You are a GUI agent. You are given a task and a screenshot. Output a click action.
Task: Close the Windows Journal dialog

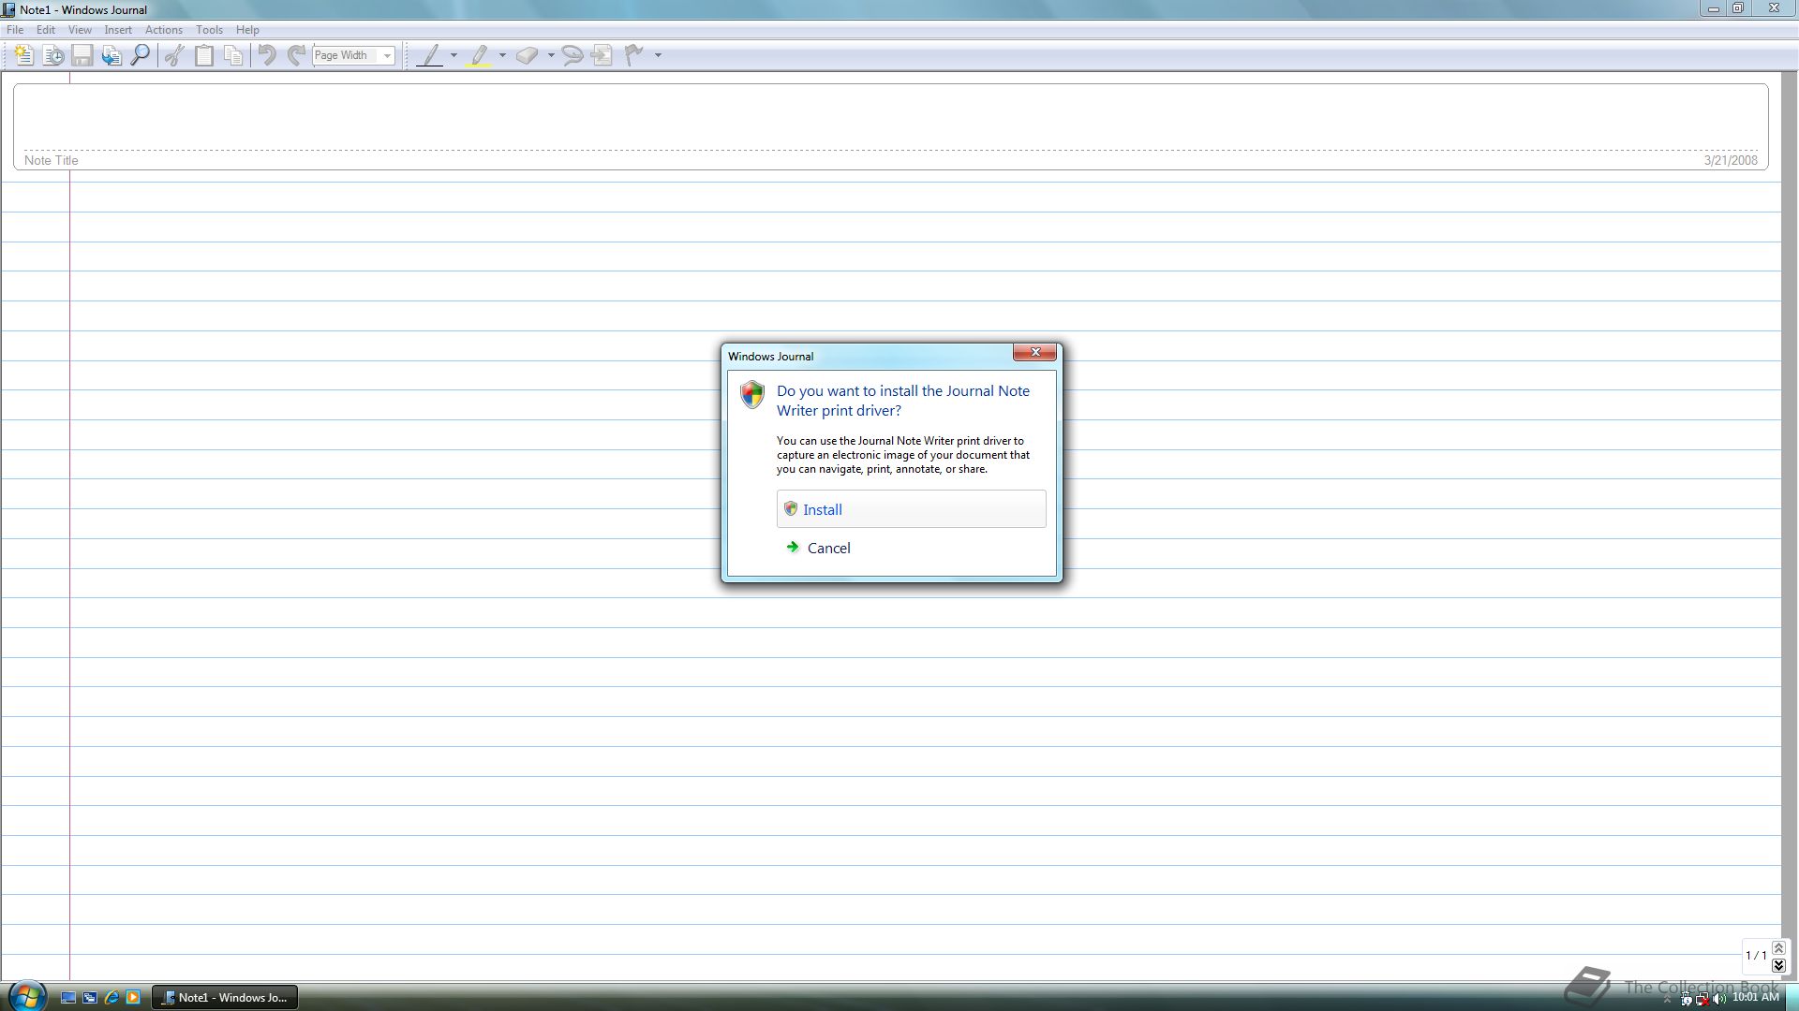tap(1034, 352)
